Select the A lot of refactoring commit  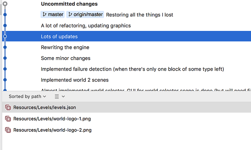[86, 25]
